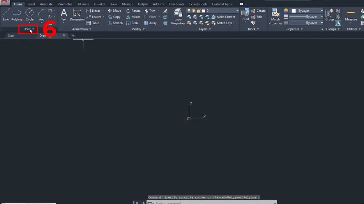
Task: Toggle the layer lock padlock icon
Action: (198, 10)
